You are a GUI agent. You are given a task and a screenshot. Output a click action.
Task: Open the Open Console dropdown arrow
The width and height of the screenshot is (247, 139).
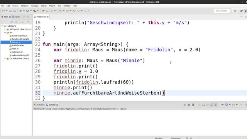(237, 105)
